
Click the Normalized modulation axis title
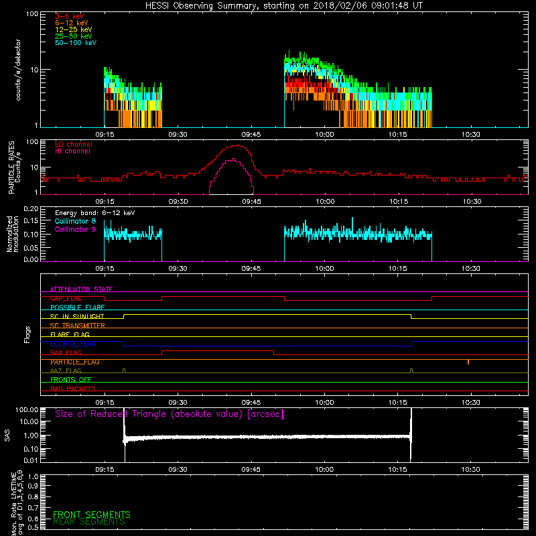[x=12, y=234]
